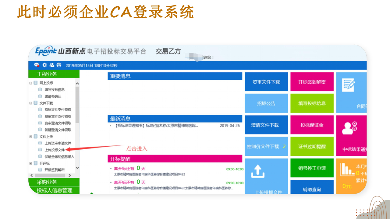Click the 开标签到解密 tile button
This screenshot has height=219, width=390.
(312, 82)
